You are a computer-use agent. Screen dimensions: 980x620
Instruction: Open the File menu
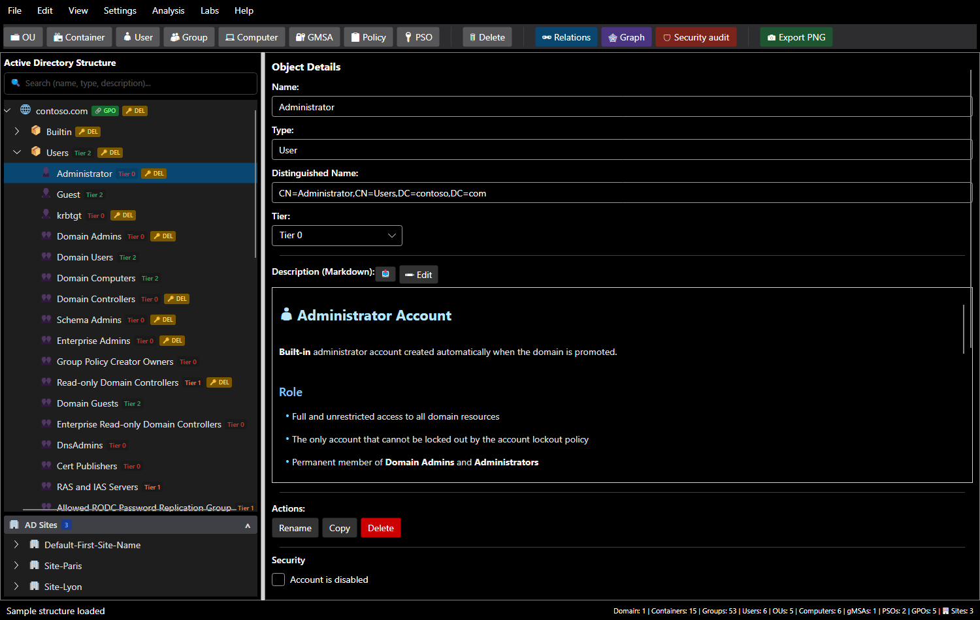pyautogui.click(x=14, y=10)
